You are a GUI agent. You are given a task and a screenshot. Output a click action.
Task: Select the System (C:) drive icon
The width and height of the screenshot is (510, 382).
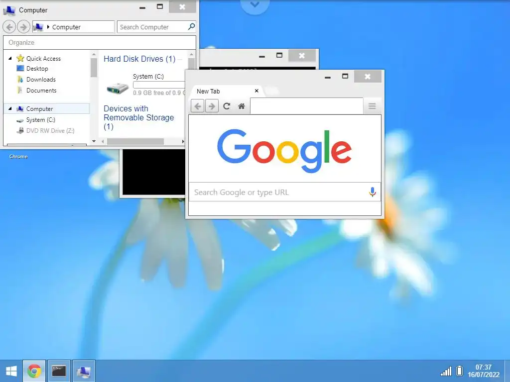click(x=118, y=88)
